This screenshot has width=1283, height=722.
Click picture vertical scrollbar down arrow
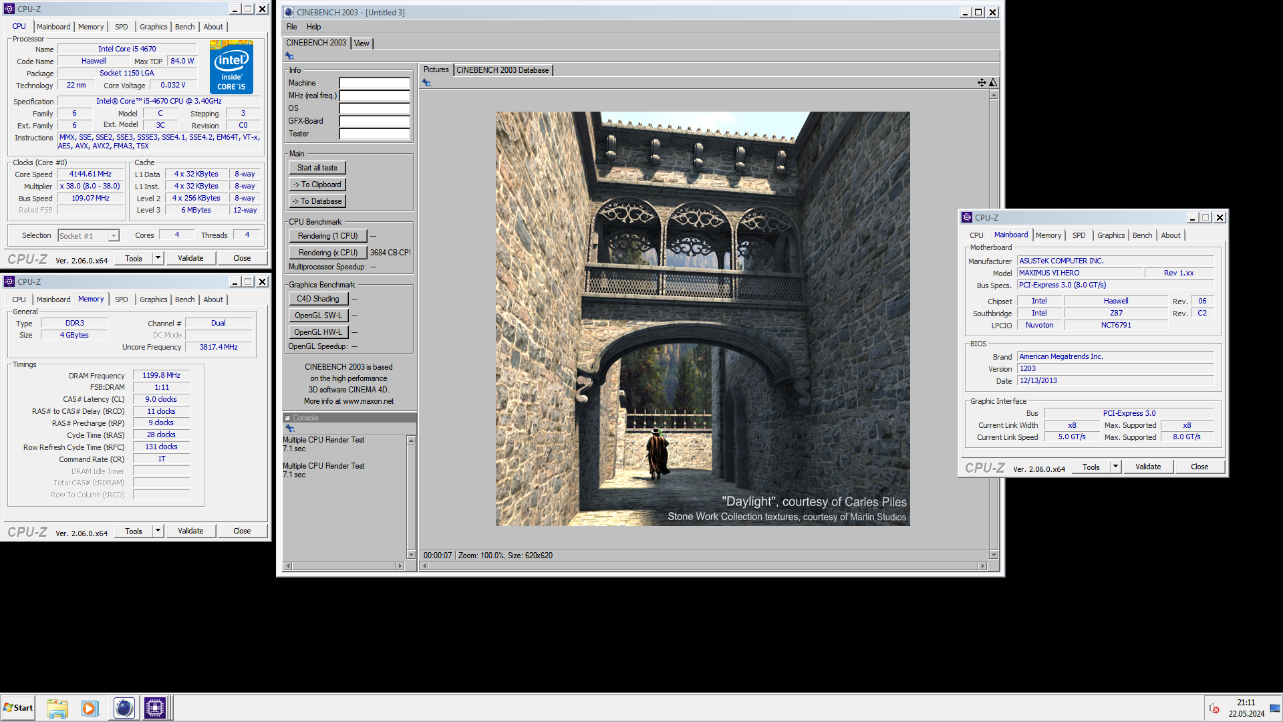pos(994,555)
